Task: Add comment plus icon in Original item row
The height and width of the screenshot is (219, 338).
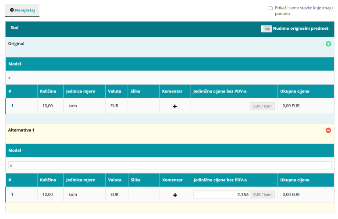Action: 175,106
